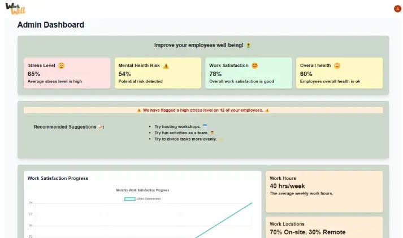Select the Stress Level 65% card
Screen dimensions: 403x238
tap(67, 73)
